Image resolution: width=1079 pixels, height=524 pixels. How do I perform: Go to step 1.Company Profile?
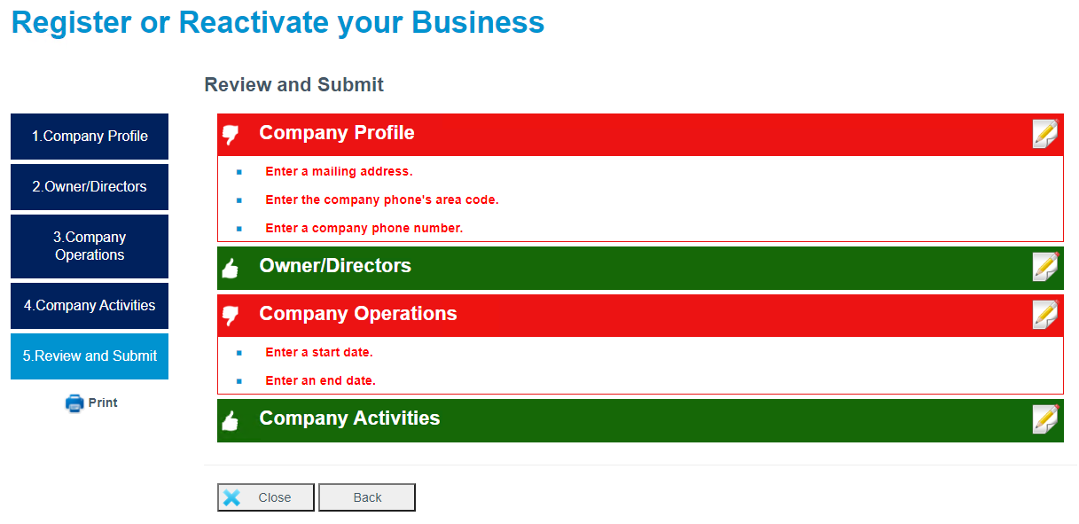(x=90, y=137)
